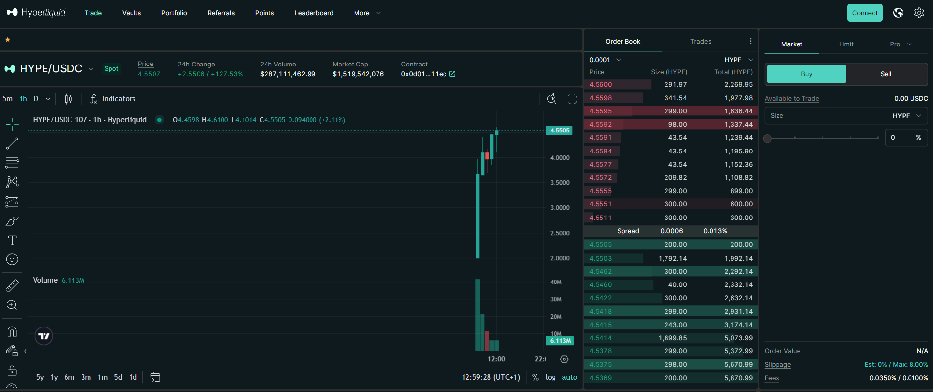Switch to the Trades tab
Viewport: 933px width, 392px height.
(701, 41)
